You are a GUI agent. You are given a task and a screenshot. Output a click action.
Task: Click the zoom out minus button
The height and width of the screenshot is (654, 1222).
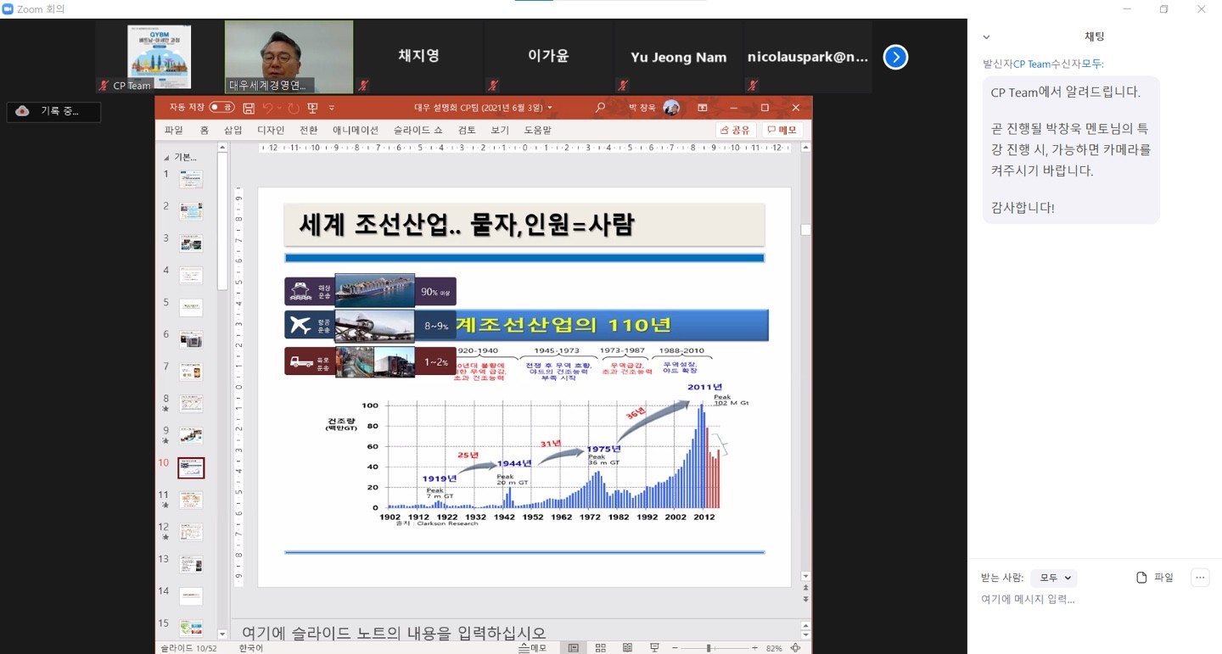click(x=675, y=648)
